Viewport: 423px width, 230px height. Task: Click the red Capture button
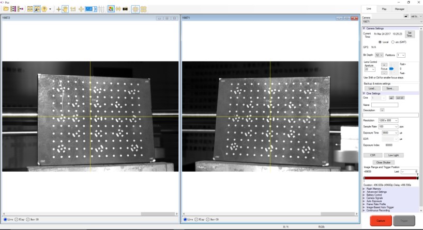381,221
